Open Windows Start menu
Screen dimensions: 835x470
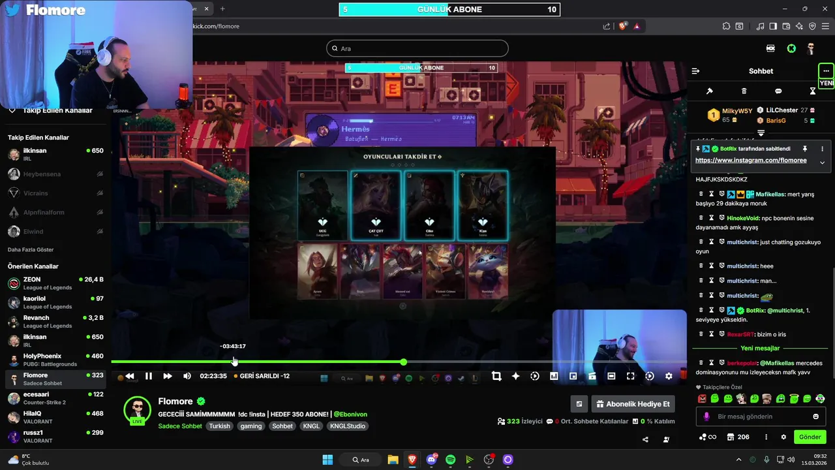(x=327, y=460)
